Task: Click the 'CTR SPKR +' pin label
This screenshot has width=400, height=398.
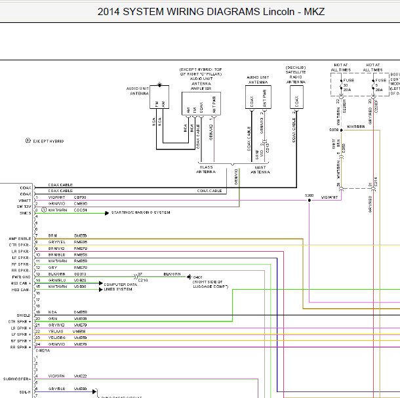Action: coord(20,321)
